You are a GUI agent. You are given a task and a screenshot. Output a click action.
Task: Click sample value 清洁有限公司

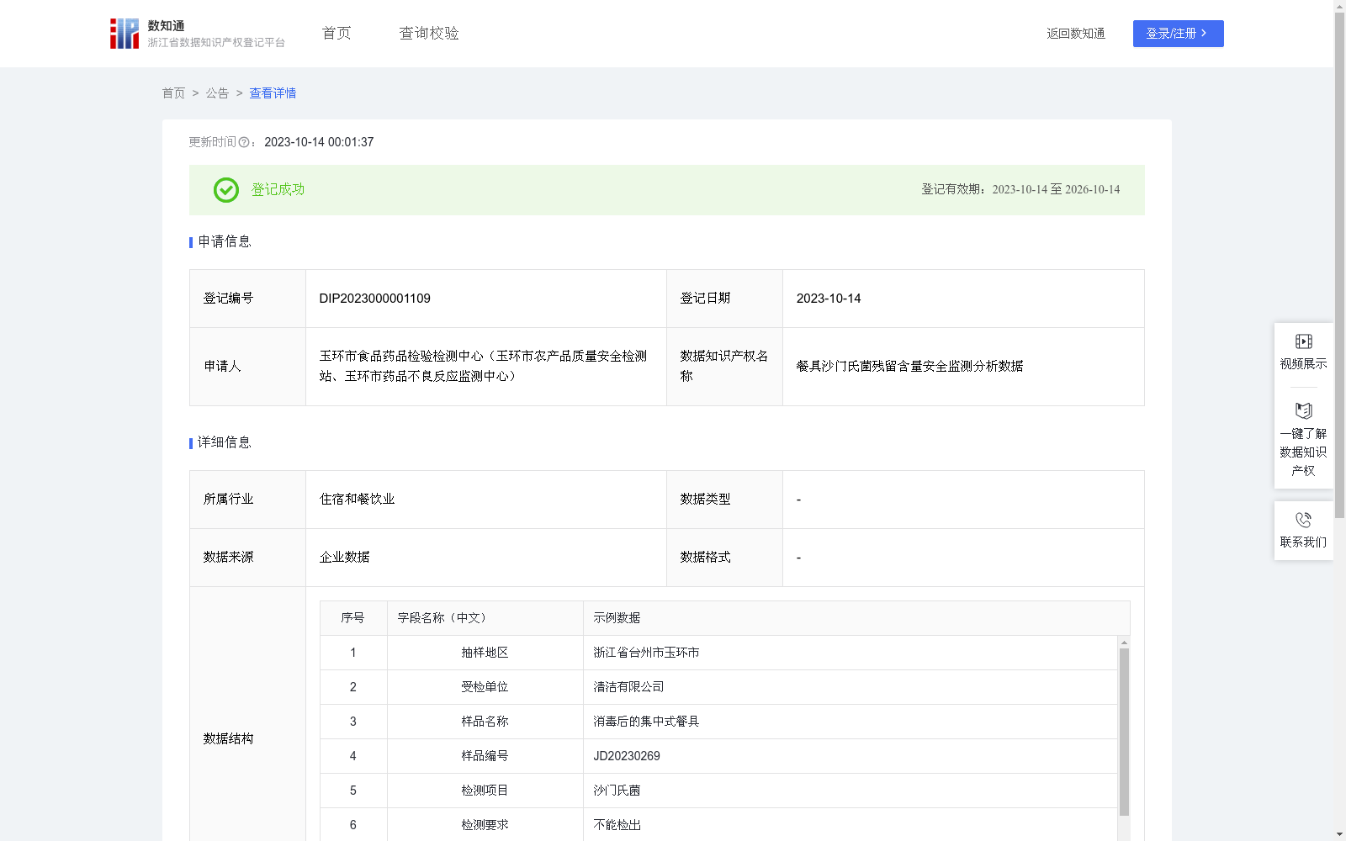point(629,687)
